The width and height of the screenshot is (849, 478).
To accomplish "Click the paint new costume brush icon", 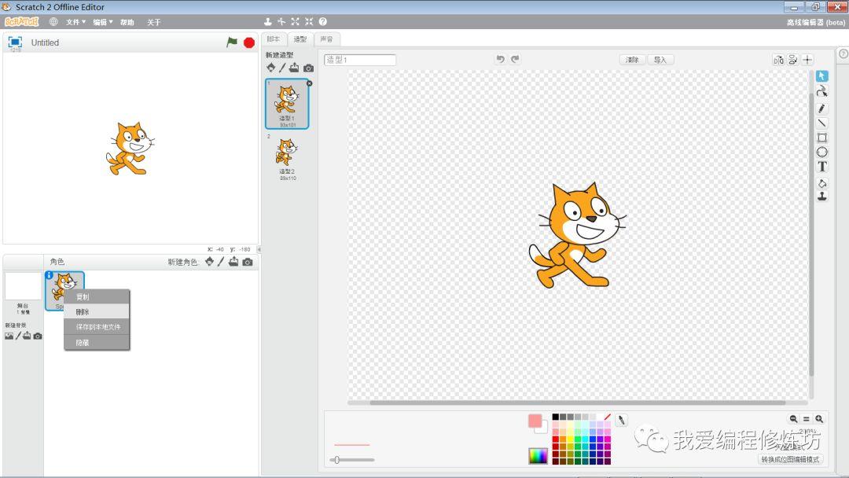I will [282, 68].
